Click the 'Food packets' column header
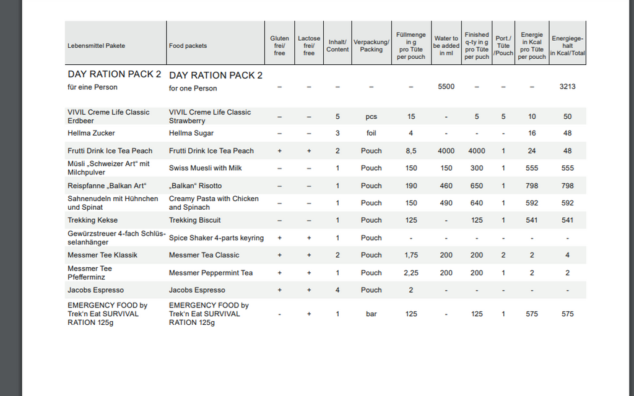The width and height of the screenshot is (634, 396). [188, 46]
